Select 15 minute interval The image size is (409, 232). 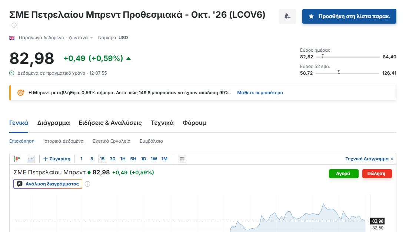point(102,158)
